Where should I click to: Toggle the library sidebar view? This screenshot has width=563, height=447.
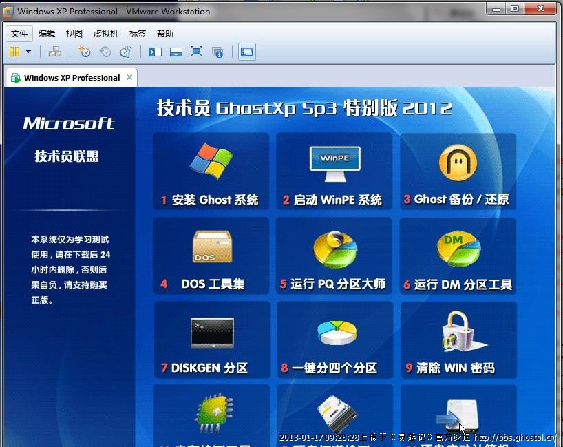[156, 52]
